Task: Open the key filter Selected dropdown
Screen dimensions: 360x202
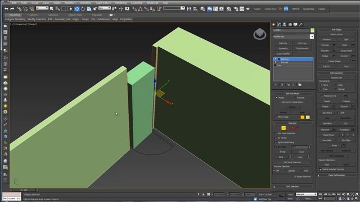Action: pos(306,194)
